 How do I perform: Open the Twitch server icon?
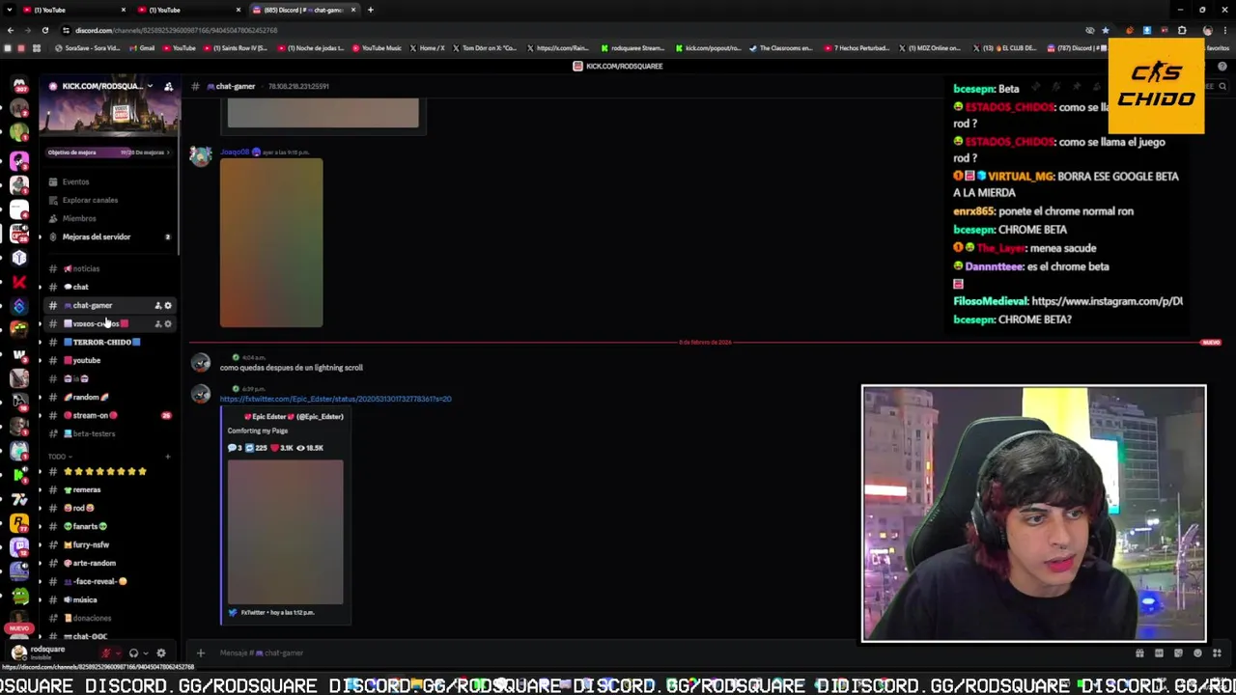[19, 547]
